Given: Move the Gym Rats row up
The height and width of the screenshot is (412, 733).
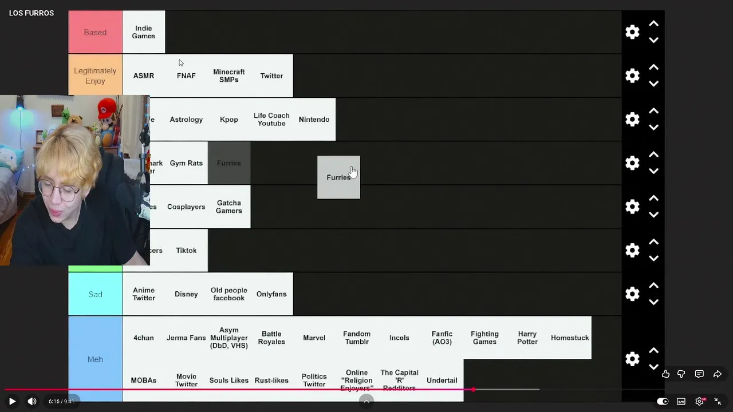Looking at the screenshot, I should coord(653,154).
